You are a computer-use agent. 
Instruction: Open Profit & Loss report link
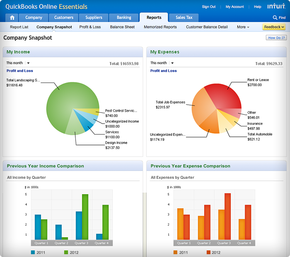click(x=90, y=27)
